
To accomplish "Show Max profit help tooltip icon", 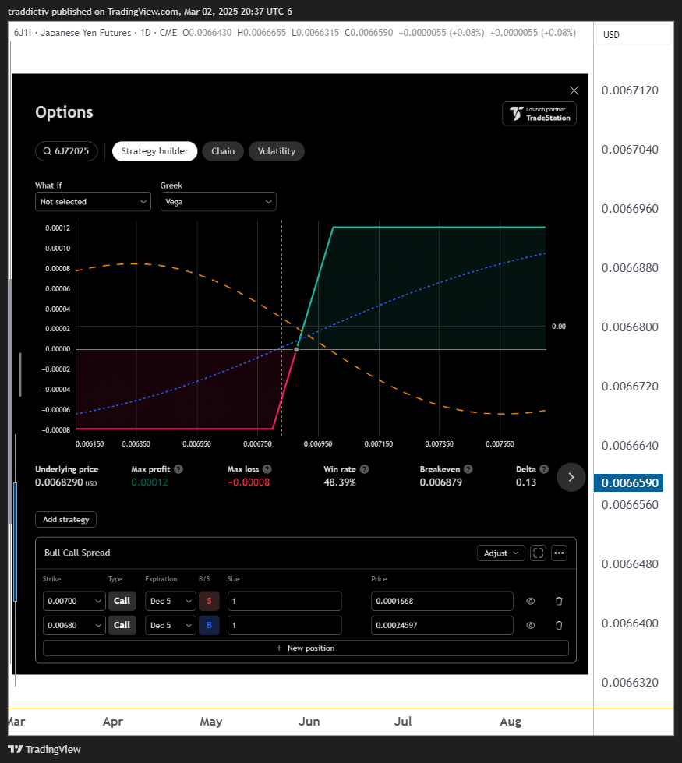I will coord(178,469).
